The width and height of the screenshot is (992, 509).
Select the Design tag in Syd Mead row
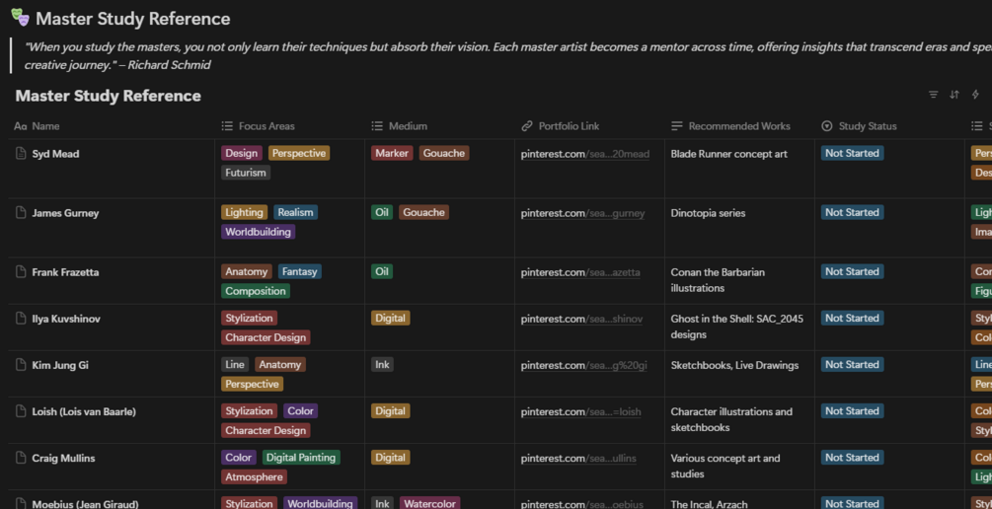242,153
